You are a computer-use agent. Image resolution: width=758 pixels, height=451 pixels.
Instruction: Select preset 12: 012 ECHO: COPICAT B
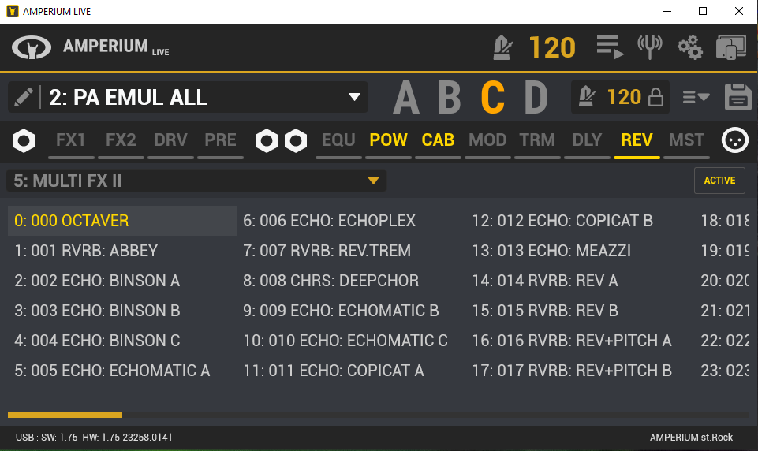580,221
